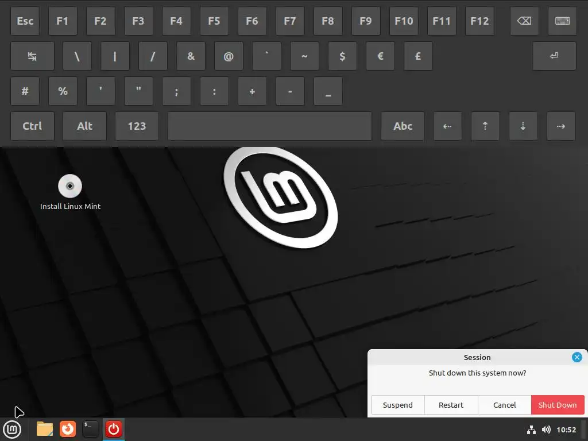The height and width of the screenshot is (441, 588).
Task: Tap the left arrow key
Action: pos(447,126)
